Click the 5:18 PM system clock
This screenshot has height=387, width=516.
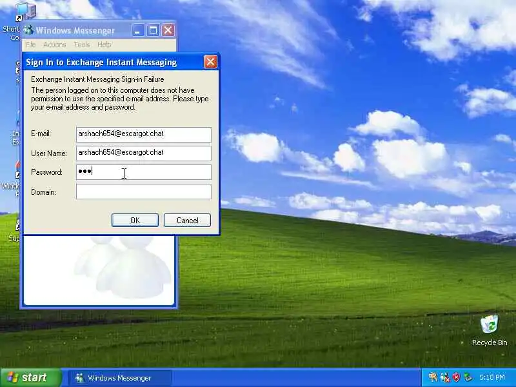[x=492, y=377]
